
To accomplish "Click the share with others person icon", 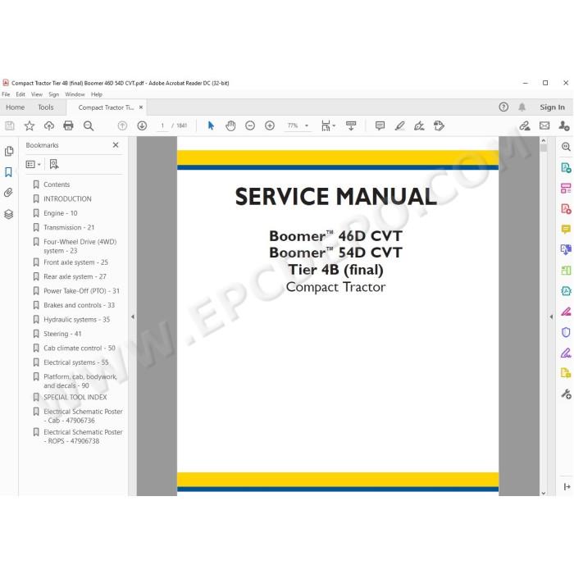I will 564,126.
